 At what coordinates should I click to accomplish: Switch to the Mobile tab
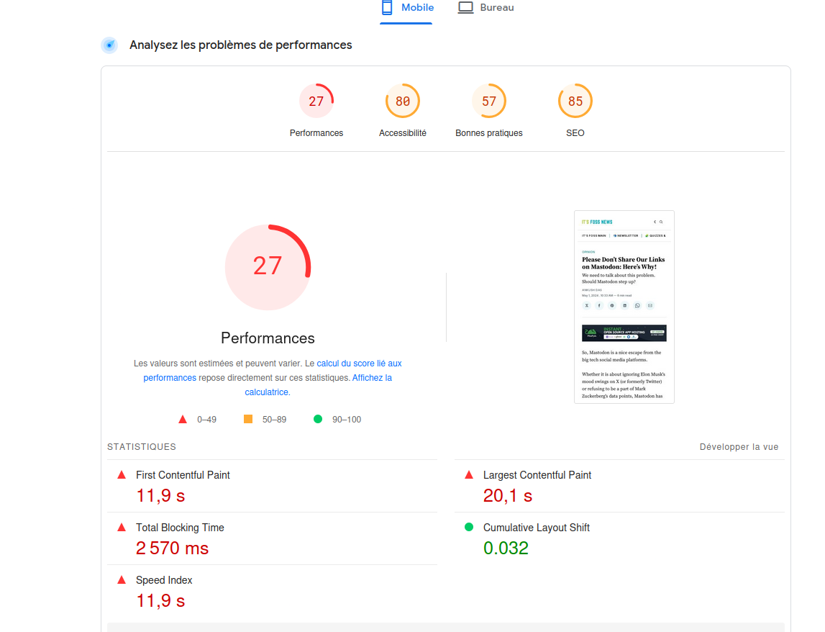click(x=407, y=8)
